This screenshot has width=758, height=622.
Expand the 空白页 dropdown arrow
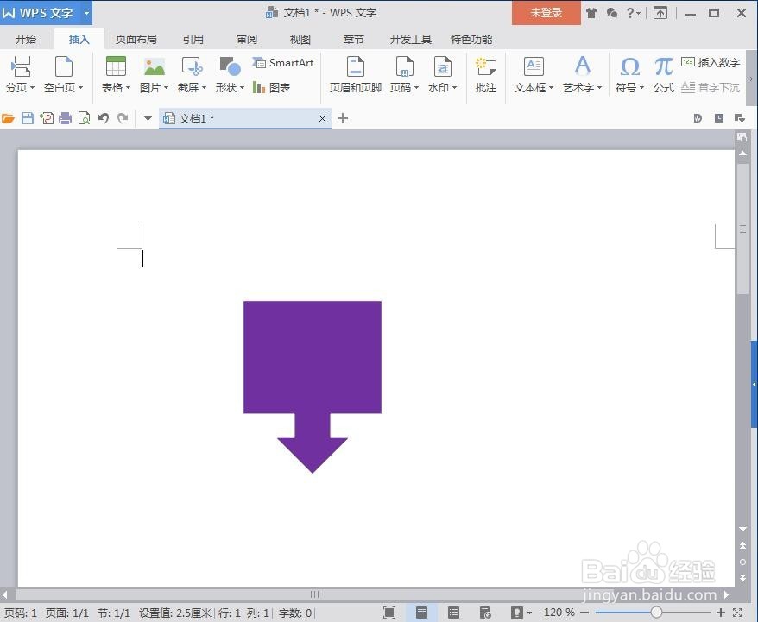(x=81, y=88)
